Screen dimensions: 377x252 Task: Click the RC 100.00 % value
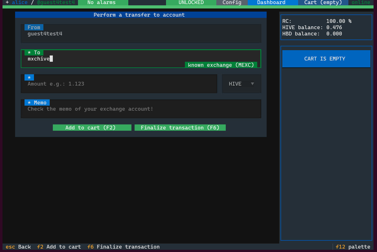(339, 21)
